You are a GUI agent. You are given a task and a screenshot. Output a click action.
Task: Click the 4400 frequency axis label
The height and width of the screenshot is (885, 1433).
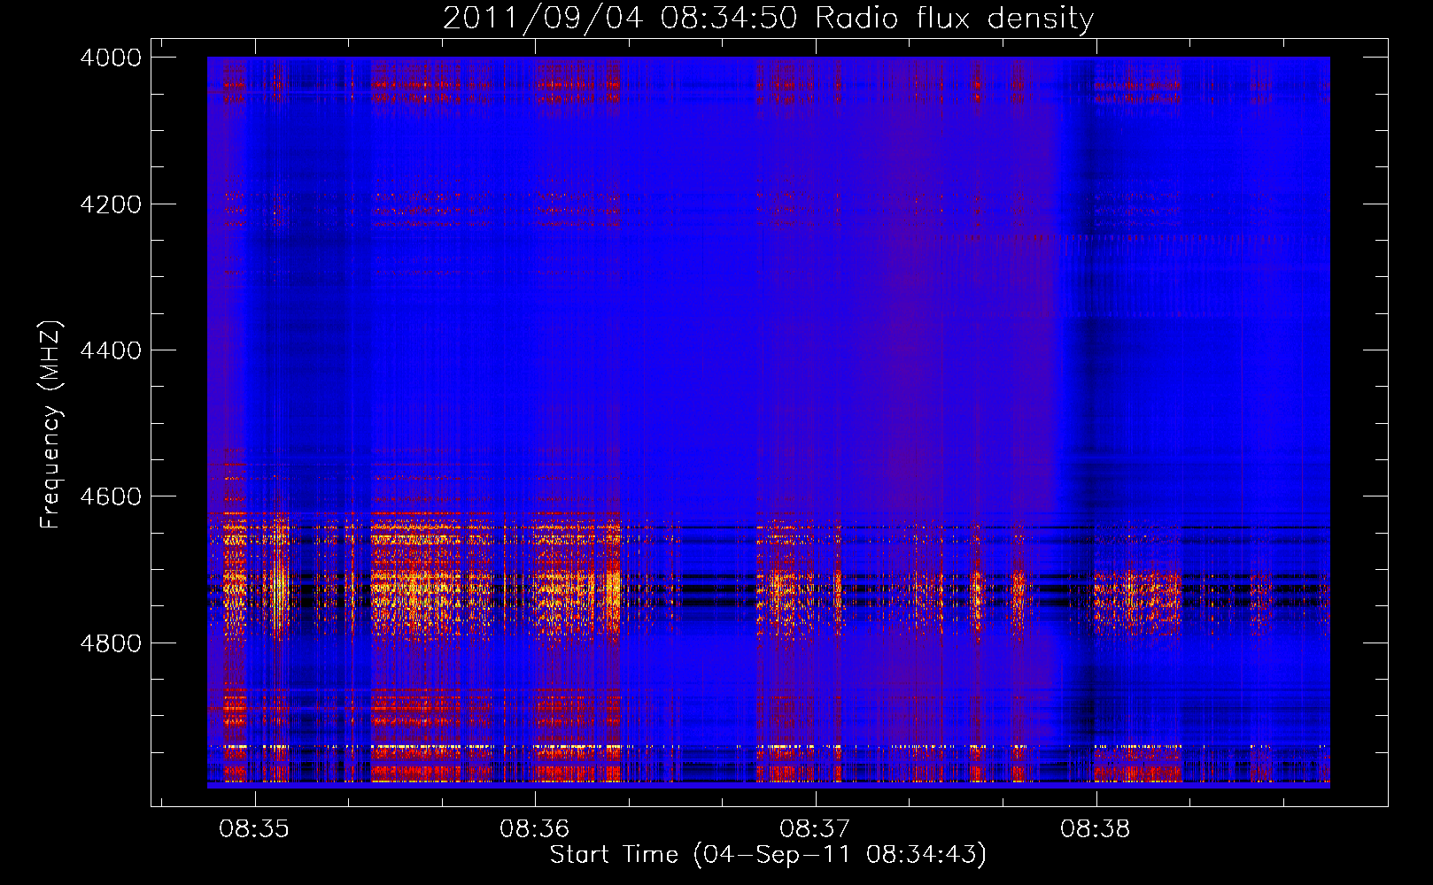111,350
